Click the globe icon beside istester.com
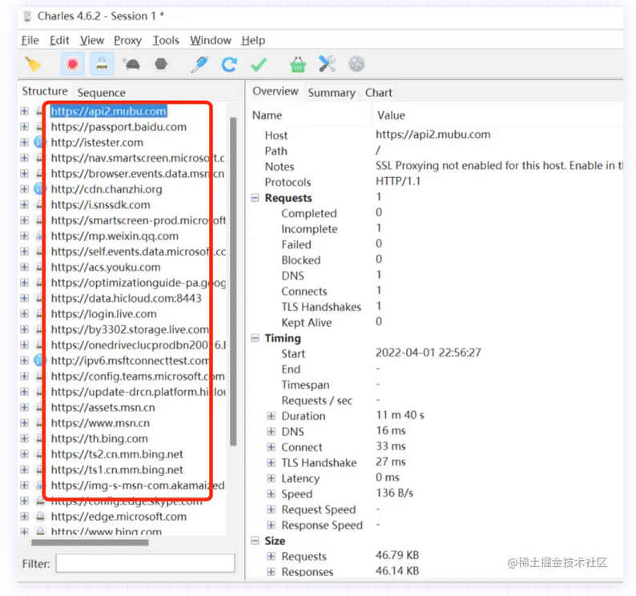 click(x=39, y=142)
